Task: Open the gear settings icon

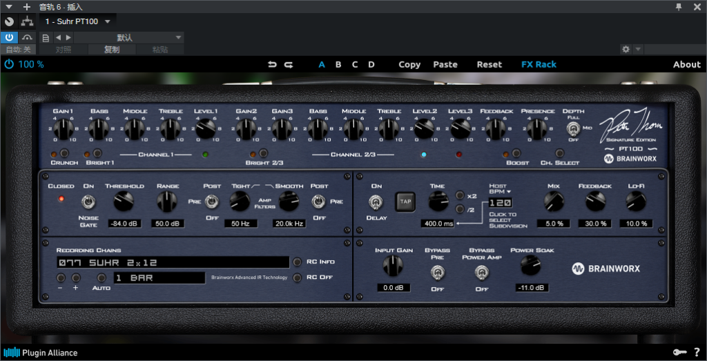Action: 626,50
